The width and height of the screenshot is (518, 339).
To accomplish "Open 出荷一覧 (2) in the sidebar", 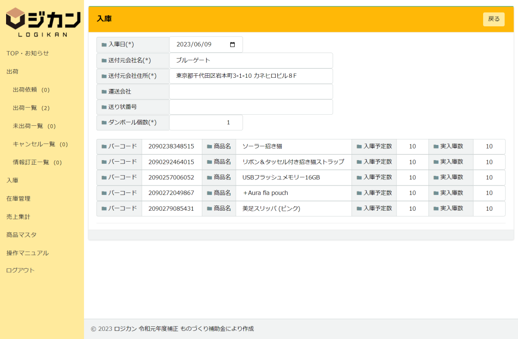I will (31, 108).
